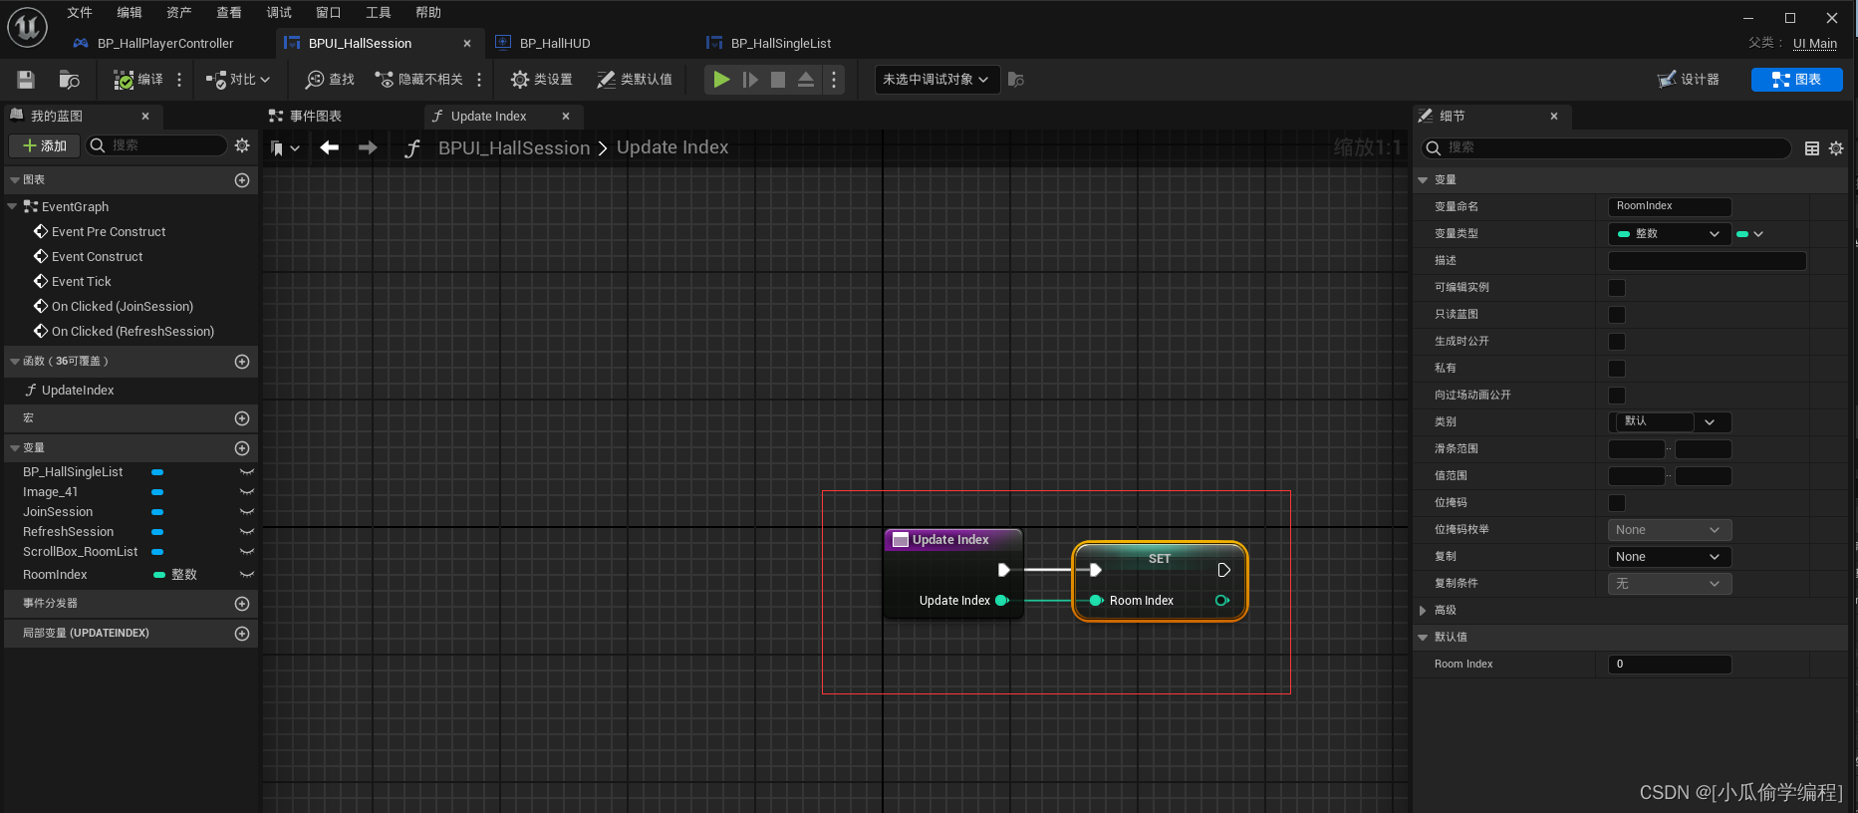This screenshot has height=813, width=1858.
Task: Open the 调试 menu
Action: [x=279, y=13]
